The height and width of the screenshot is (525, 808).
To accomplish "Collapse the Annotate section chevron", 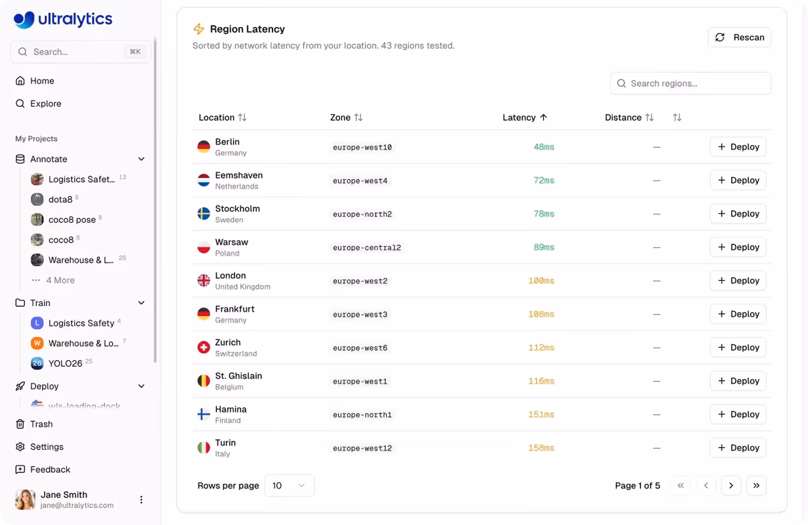I will (141, 159).
